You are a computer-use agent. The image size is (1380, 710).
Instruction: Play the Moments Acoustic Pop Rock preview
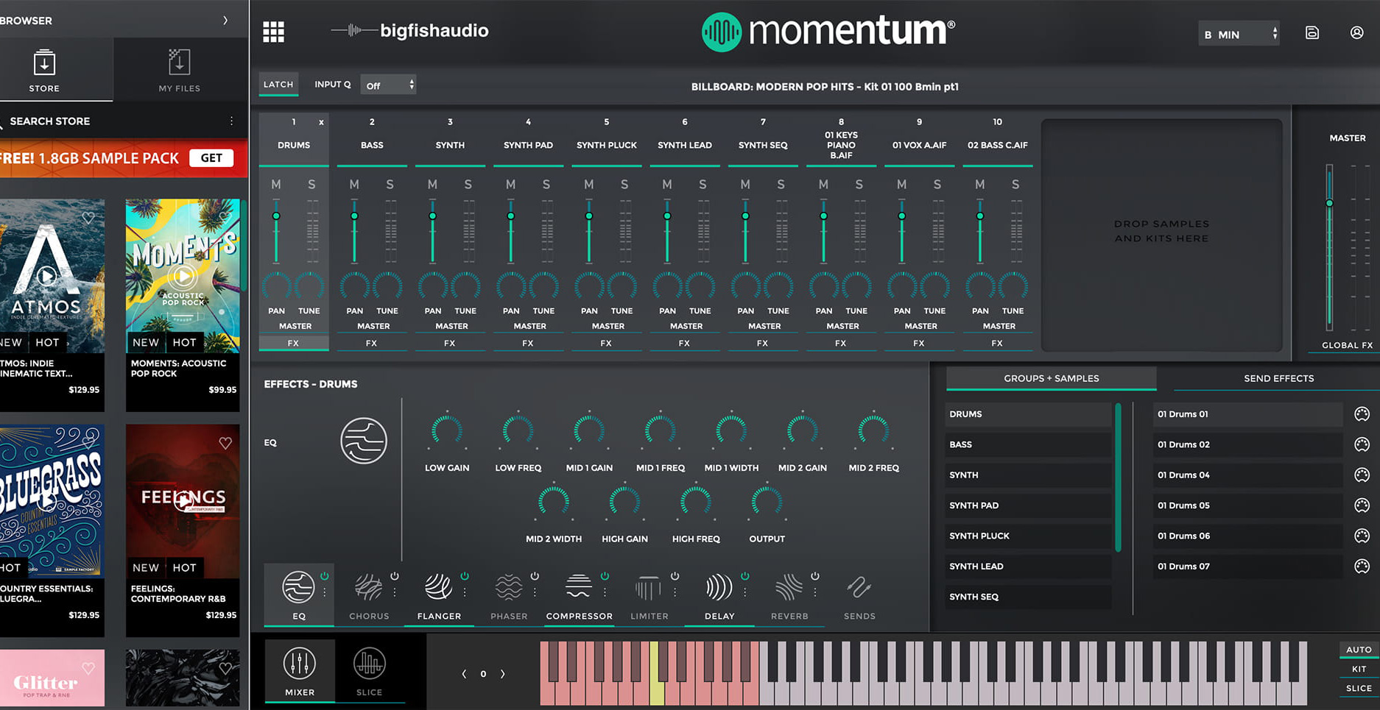183,277
